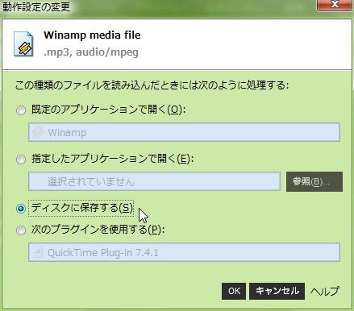Enable 次のプラグインを使用する radio option
This screenshot has height=311, width=354.
pos(21,230)
